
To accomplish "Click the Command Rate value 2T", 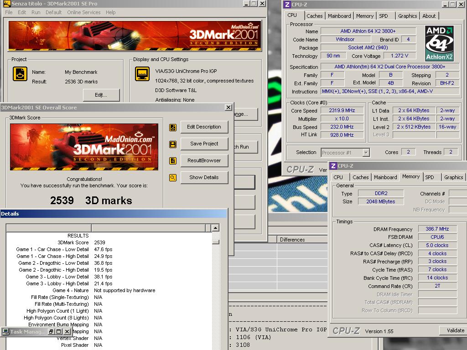I will pos(437,286).
